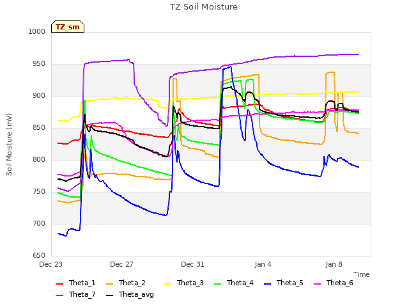Screen dimensions: 409x307
Task: Click the TZ_sm chart tag label
Action: (x=68, y=27)
